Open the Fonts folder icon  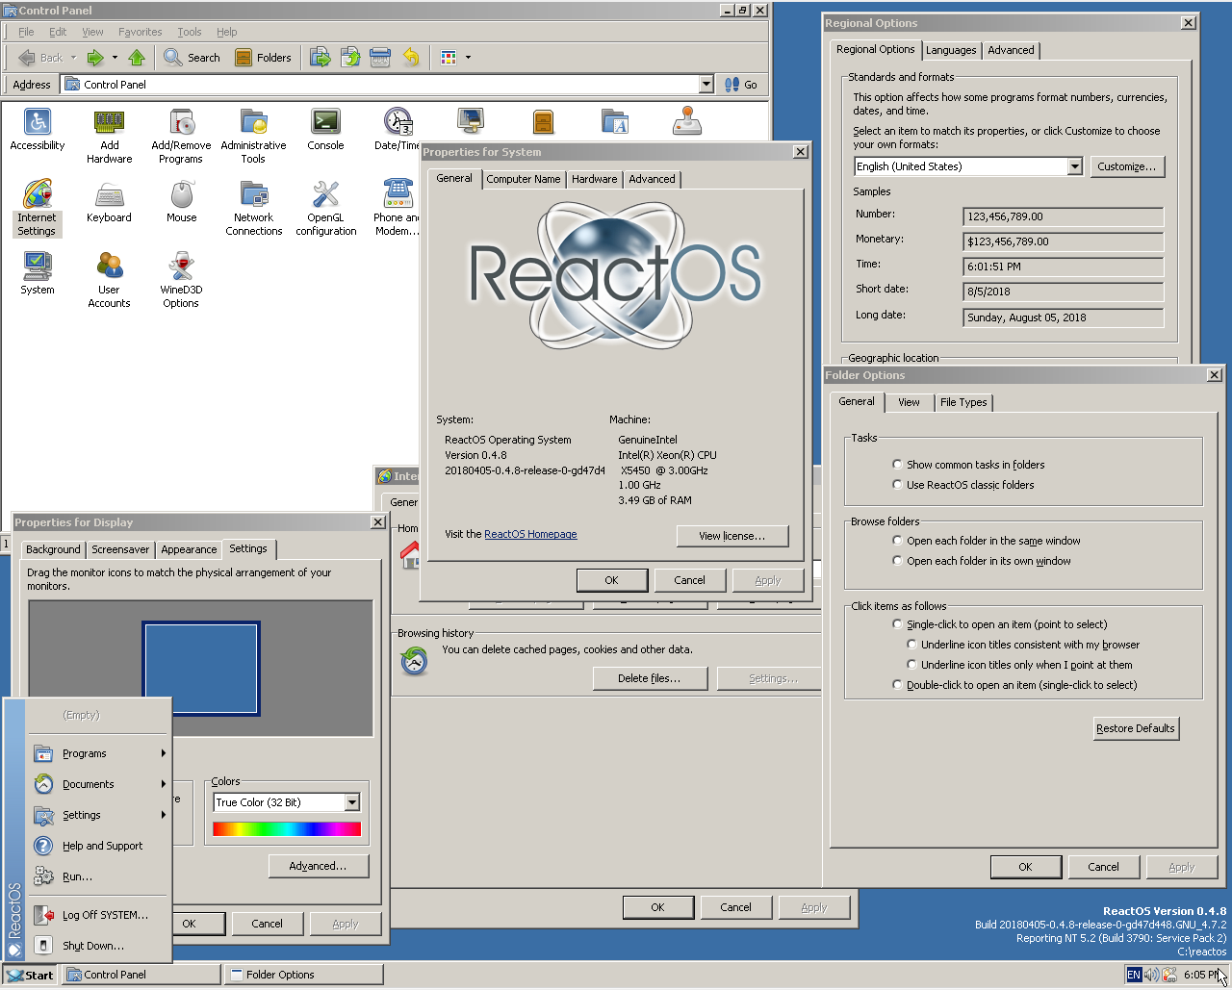click(x=614, y=122)
